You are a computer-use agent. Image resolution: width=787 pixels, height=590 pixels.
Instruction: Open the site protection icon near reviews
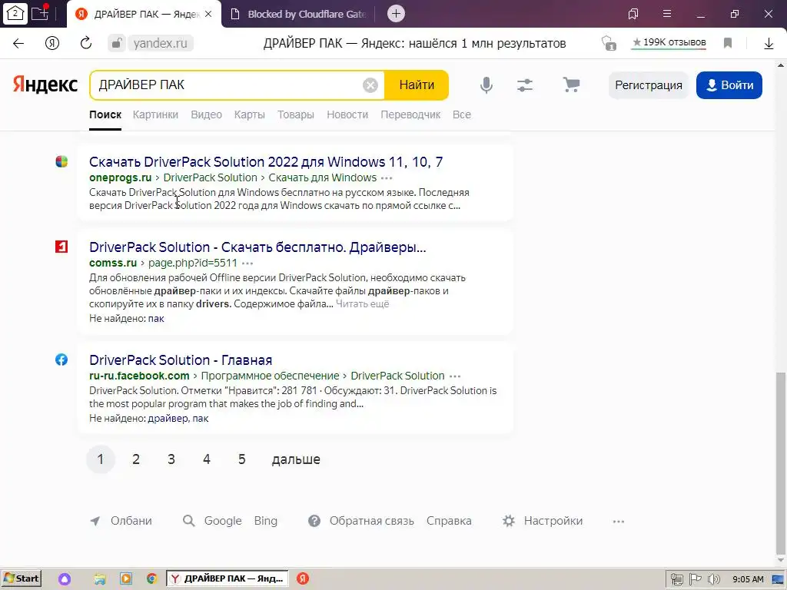[x=609, y=44]
